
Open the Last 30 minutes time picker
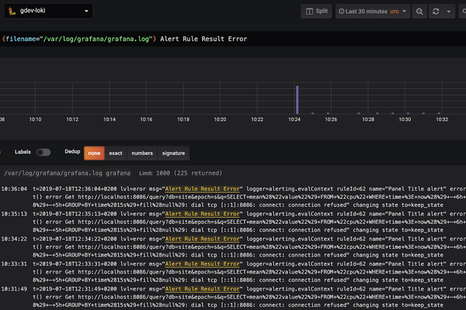pyautogui.click(x=373, y=12)
